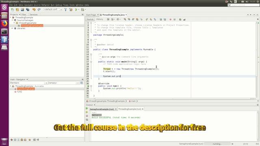Click the New Project toolbar icon

coord(17,10)
